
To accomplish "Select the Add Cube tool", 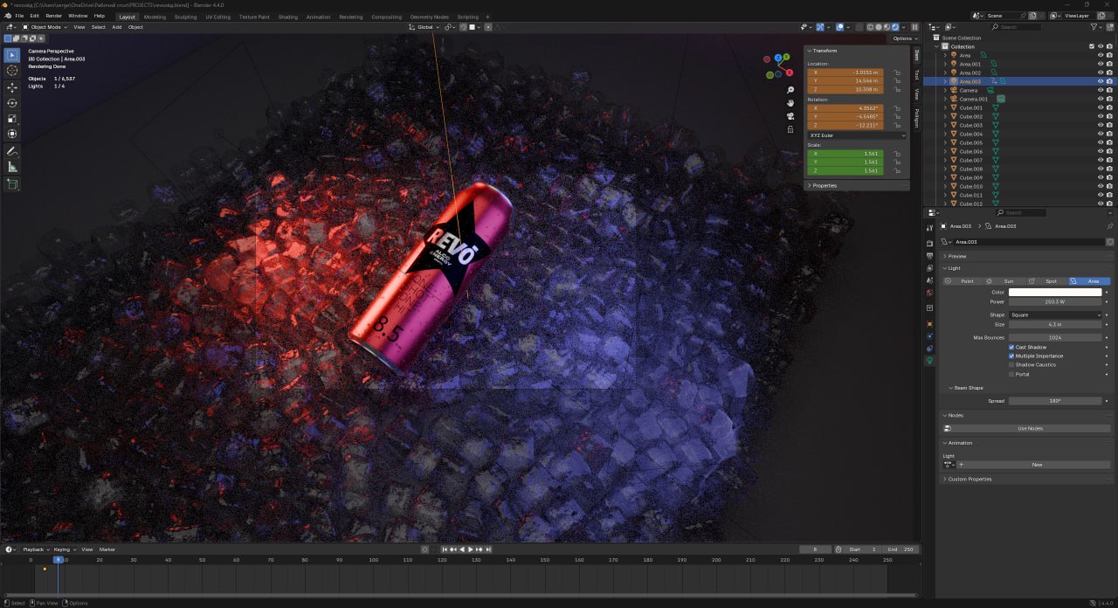I will point(12,184).
